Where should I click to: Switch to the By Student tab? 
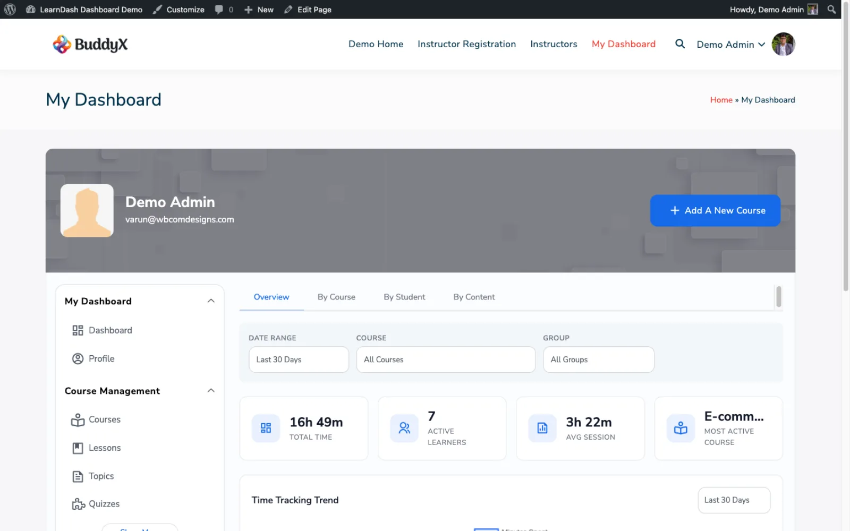click(x=404, y=297)
